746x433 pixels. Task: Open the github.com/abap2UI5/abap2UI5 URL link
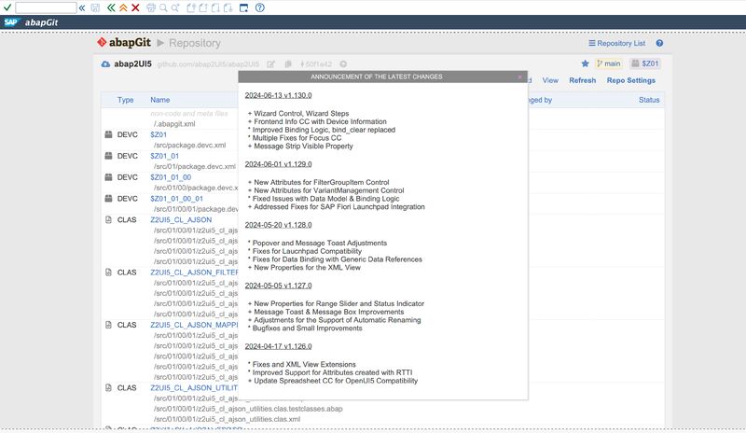(x=208, y=63)
